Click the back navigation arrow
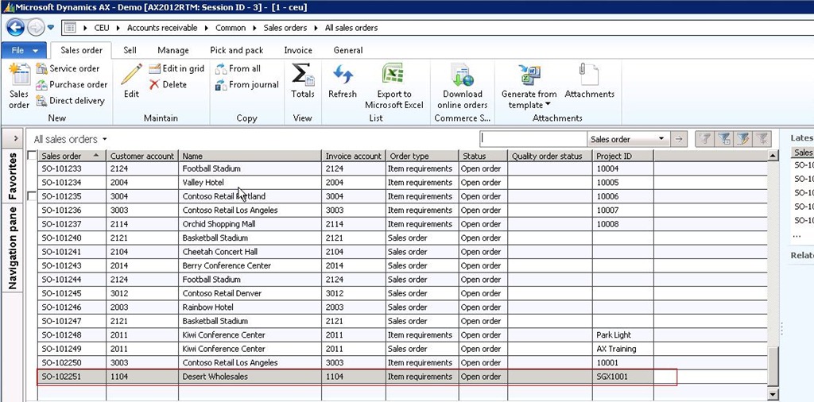Screen dimensions: 814x402 pyautogui.click(x=15, y=28)
